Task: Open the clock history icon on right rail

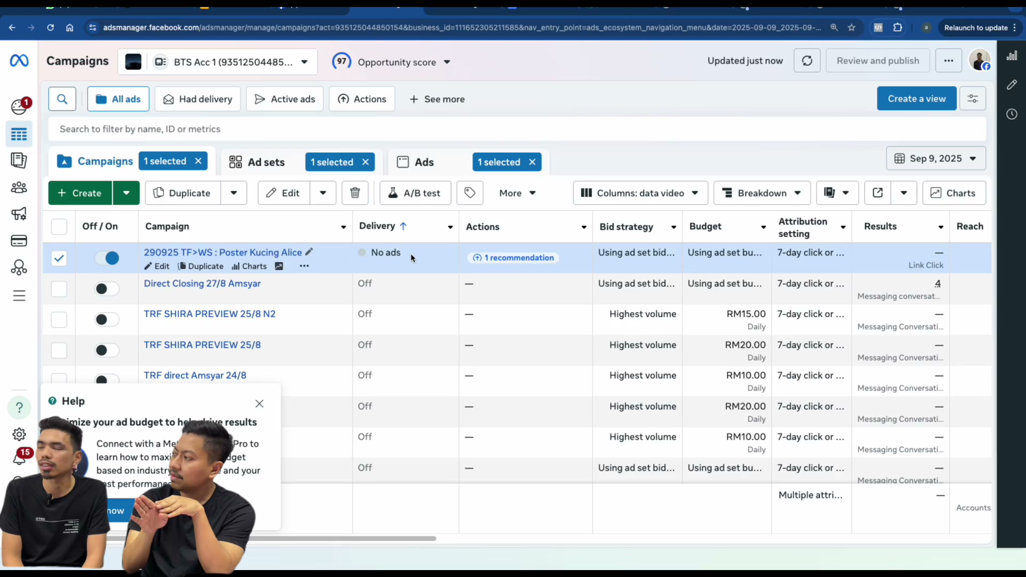Action: coord(1012,114)
